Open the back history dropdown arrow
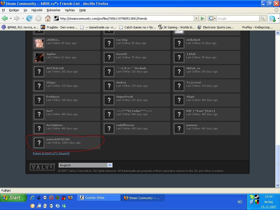Image resolution: width=280 pixels, height=210 pixels. tap(11, 18)
